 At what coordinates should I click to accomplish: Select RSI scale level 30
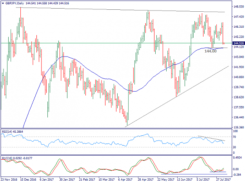(234, 147)
